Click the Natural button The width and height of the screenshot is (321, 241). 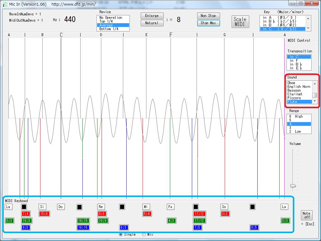point(152,23)
